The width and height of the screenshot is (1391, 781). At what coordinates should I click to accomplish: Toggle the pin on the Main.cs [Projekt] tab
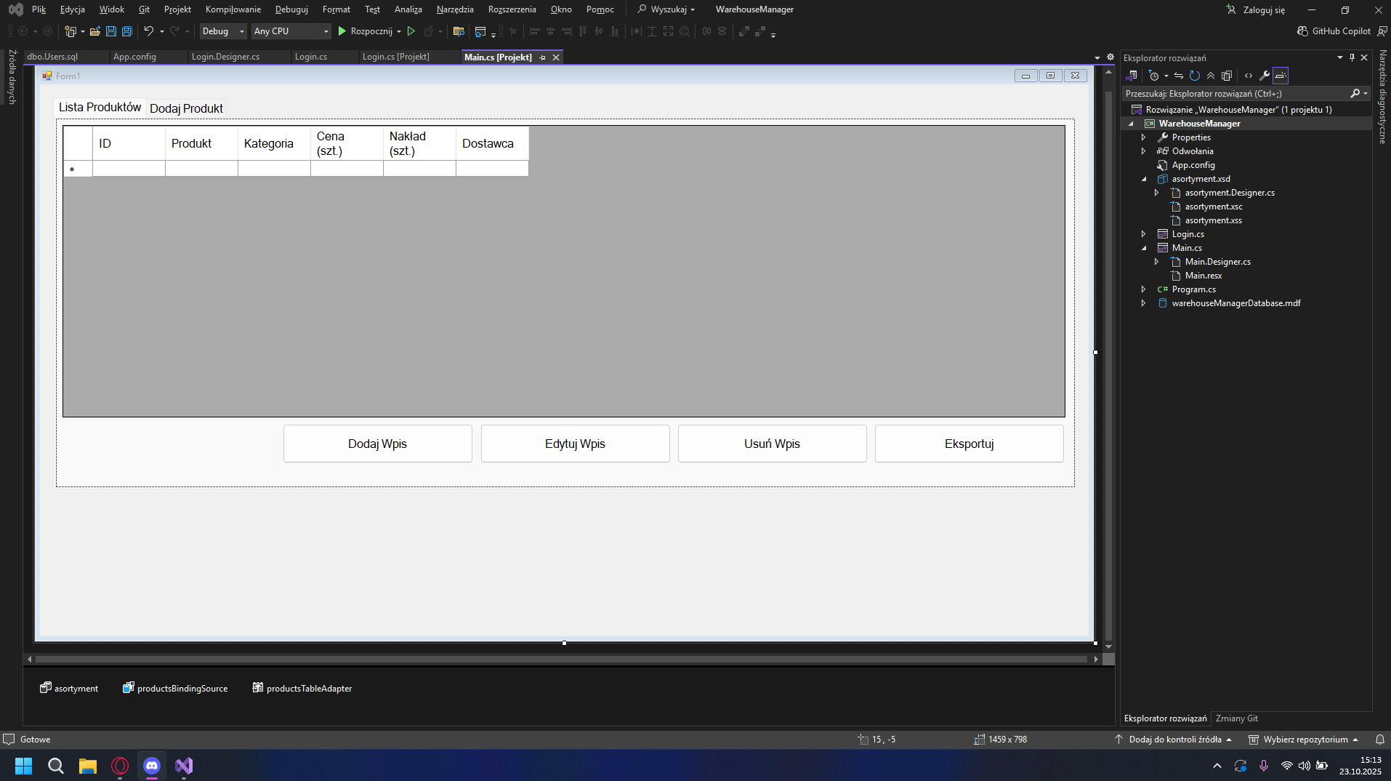point(543,57)
